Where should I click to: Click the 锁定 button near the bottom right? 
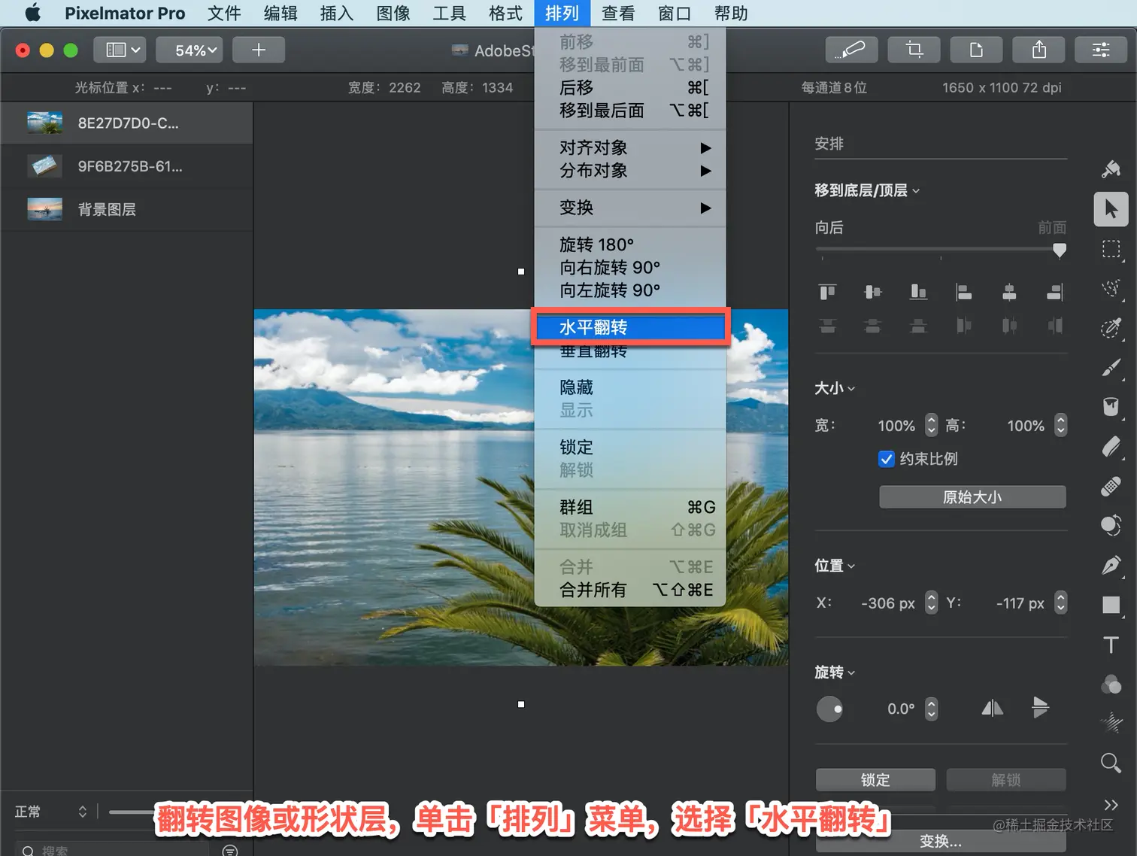[875, 780]
